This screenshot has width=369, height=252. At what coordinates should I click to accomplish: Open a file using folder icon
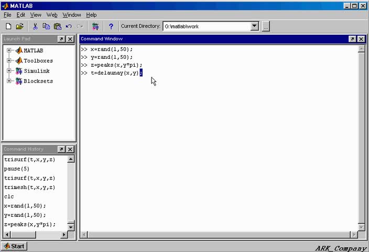tap(20, 26)
